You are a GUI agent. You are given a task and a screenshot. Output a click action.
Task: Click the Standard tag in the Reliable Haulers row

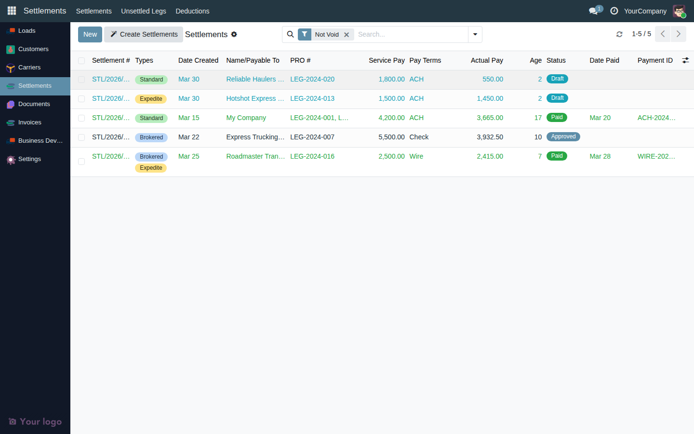tap(151, 80)
